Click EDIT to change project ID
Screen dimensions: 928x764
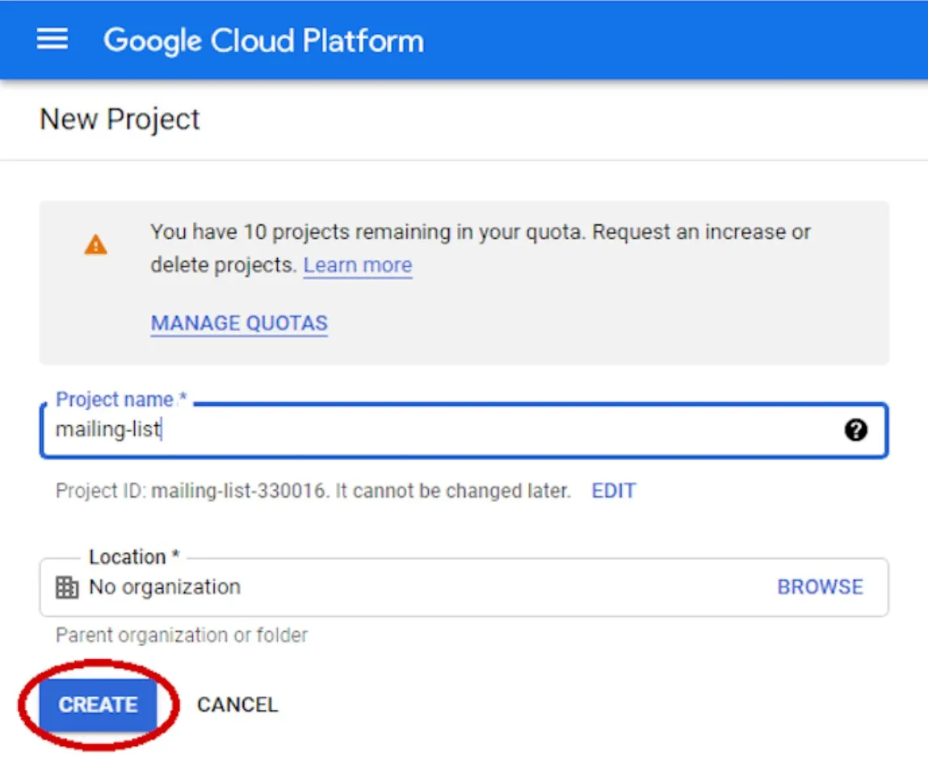tap(613, 491)
